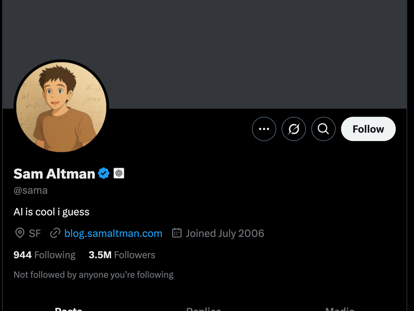414x311 pixels.
Task: Follow Sam Altman's account
Action: (368, 129)
